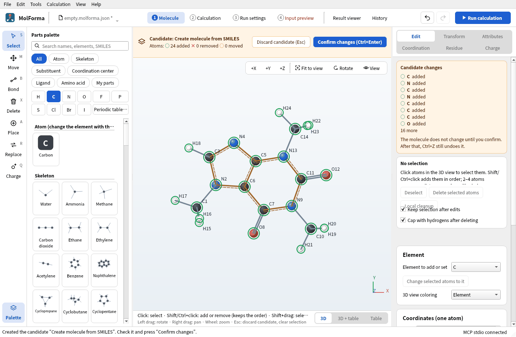Viewport: 516px width, 337px height.
Task: Pick the Ammonia skeleton tile
Action: (x=75, y=198)
